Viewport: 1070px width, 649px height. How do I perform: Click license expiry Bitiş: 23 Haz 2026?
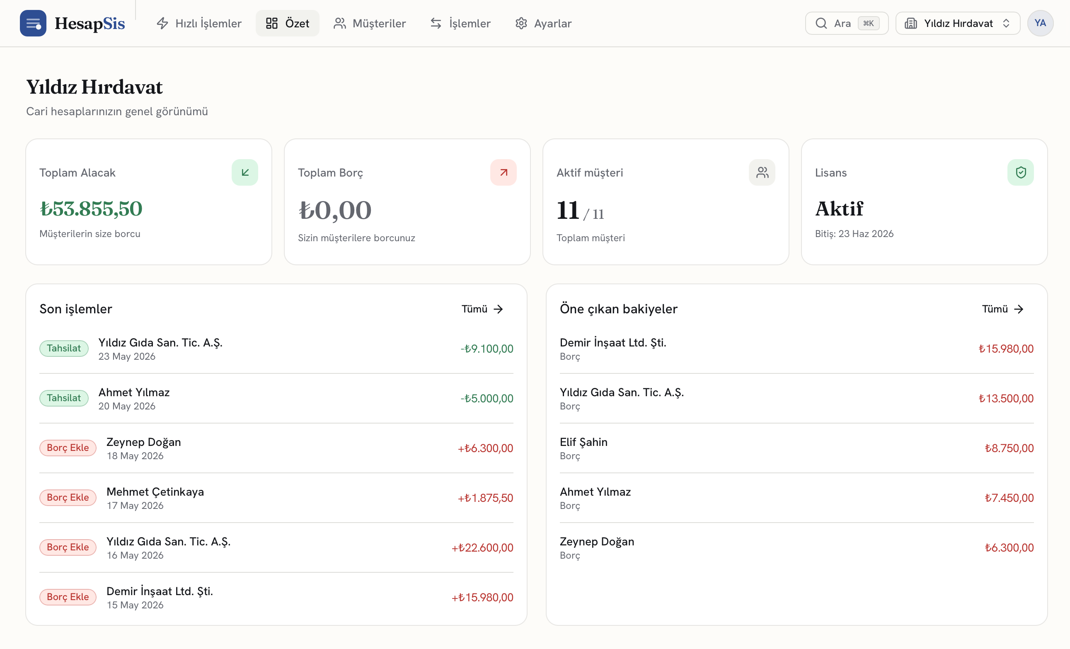[854, 234]
